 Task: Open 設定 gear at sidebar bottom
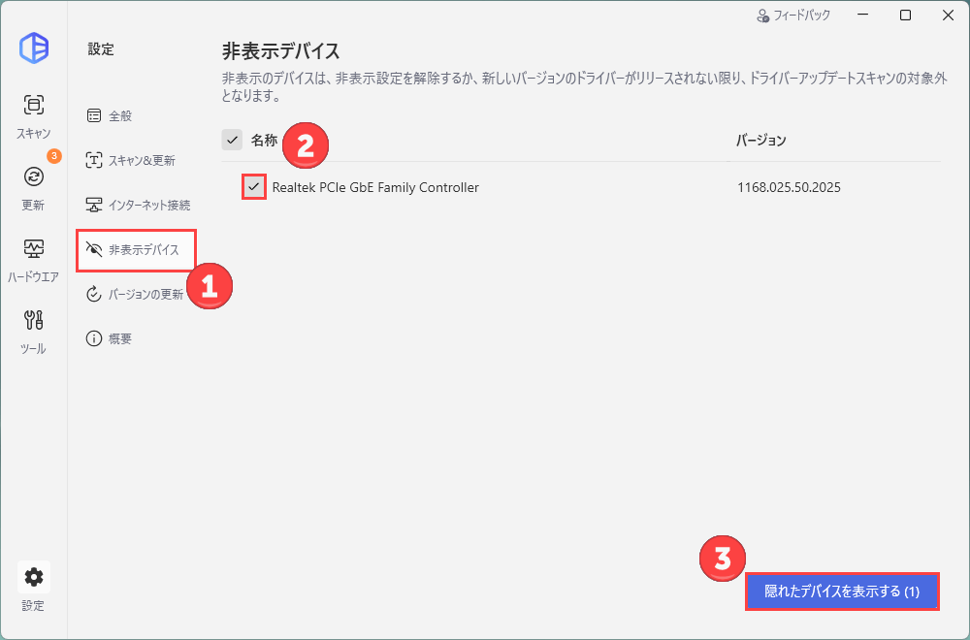point(33,587)
